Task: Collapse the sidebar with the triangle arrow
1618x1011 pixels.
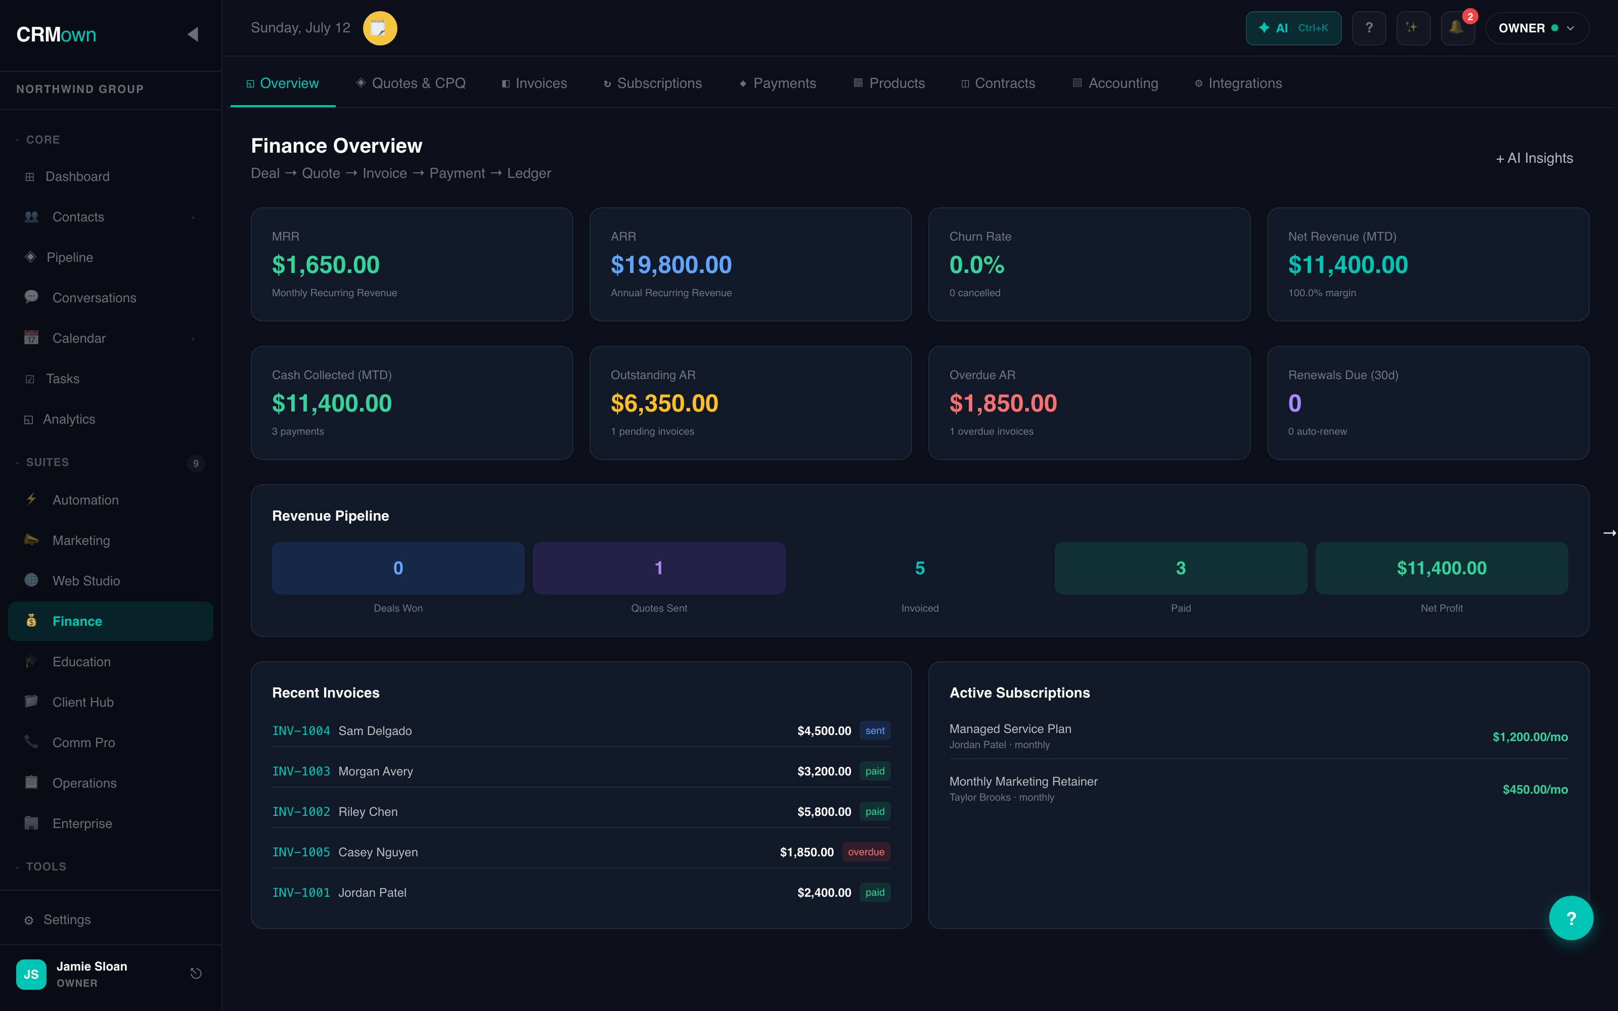Action: tap(193, 34)
